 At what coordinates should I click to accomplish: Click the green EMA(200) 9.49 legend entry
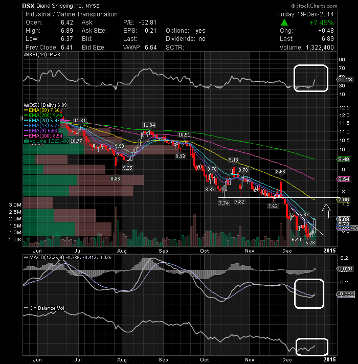[x=43, y=116]
